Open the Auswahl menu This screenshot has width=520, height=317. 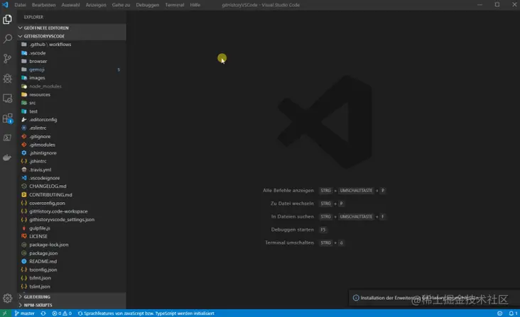tap(70, 5)
